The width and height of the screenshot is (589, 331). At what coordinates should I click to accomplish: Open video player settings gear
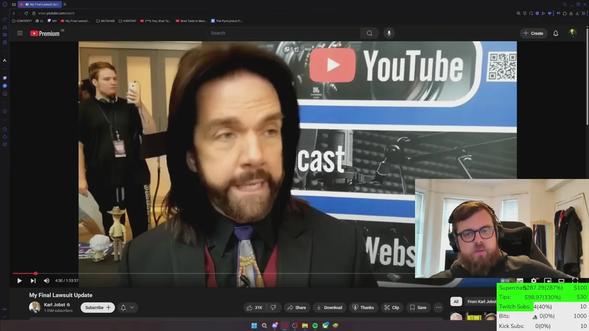tap(534, 280)
